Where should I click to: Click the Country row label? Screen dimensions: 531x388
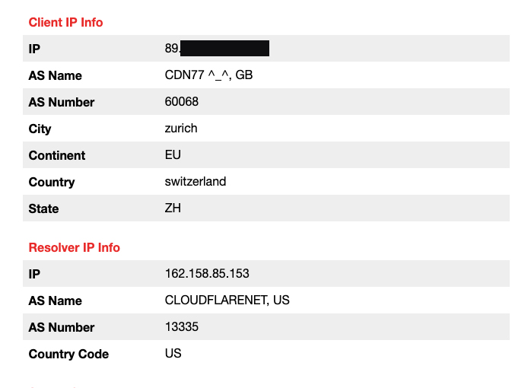point(52,182)
